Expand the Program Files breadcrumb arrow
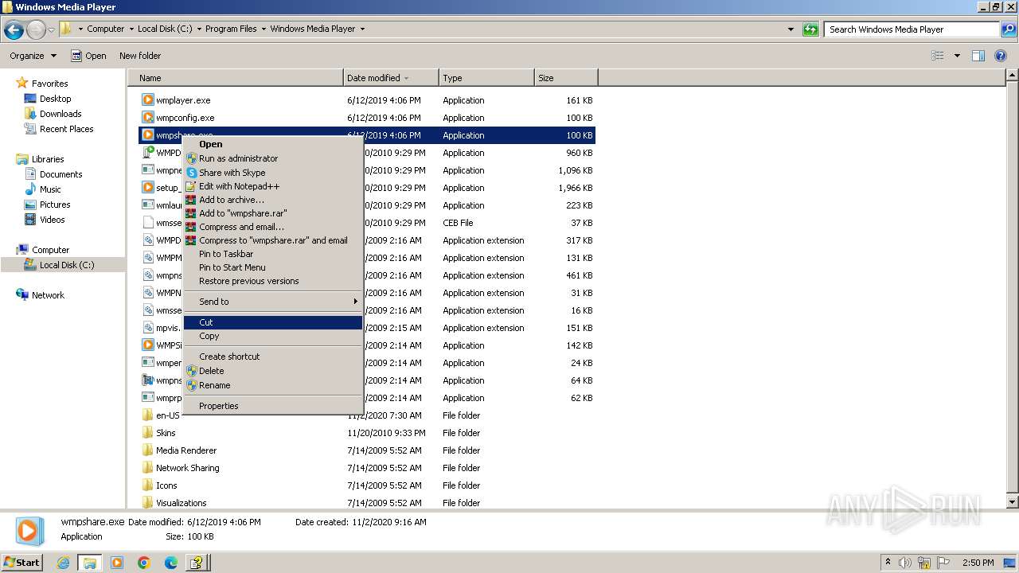 click(264, 29)
